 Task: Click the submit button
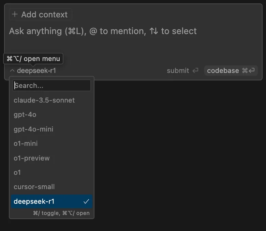(x=178, y=71)
